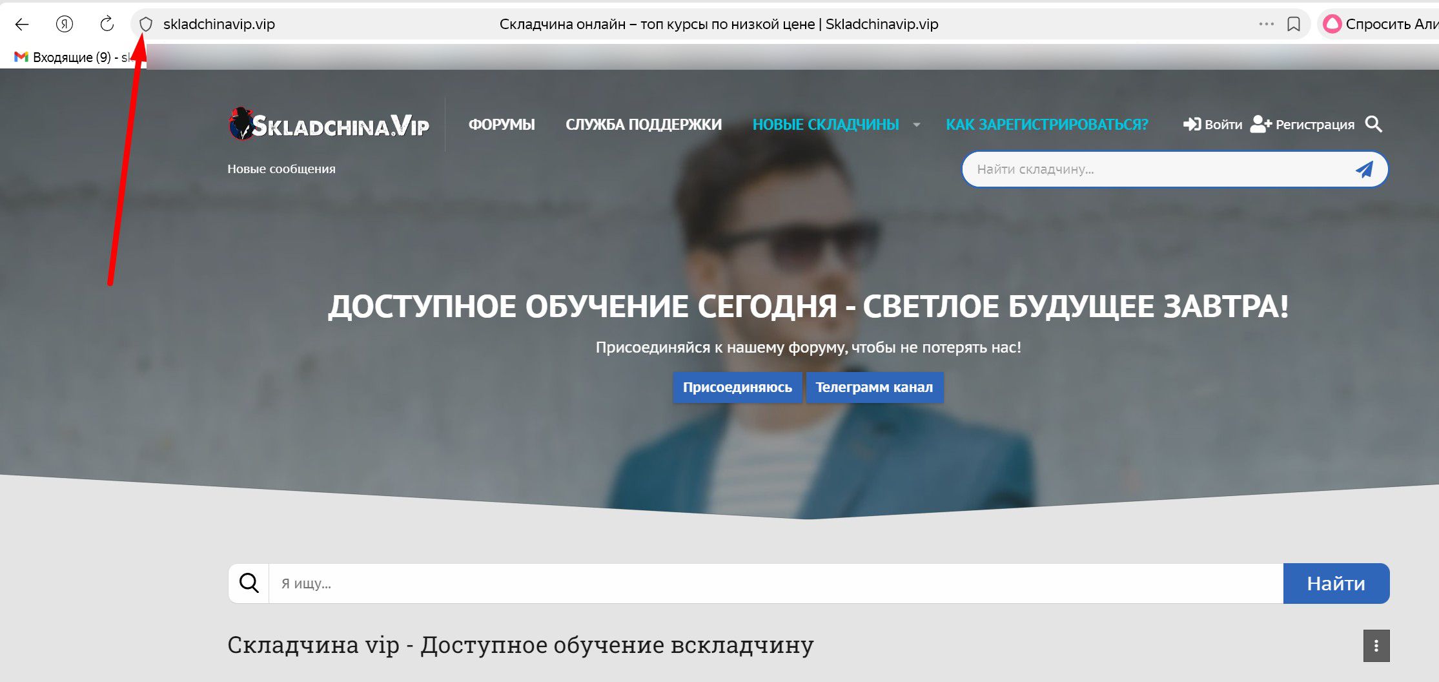Bookmark this page with the bookmark icon
This screenshot has width=1439, height=682.
(1293, 25)
